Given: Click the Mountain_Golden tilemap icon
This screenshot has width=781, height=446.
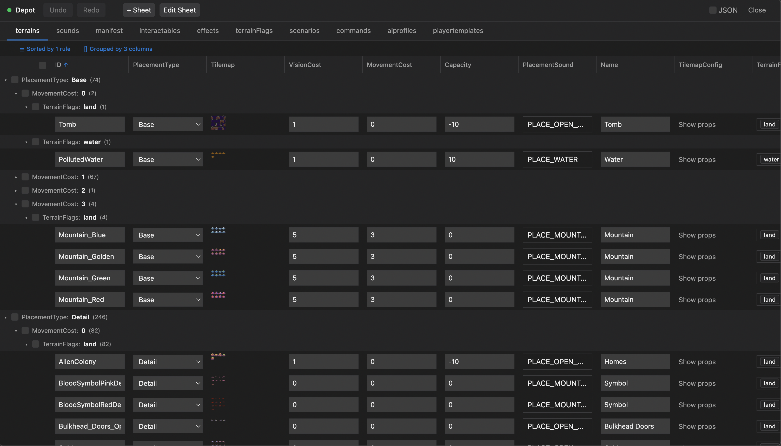Looking at the screenshot, I should [218, 252].
